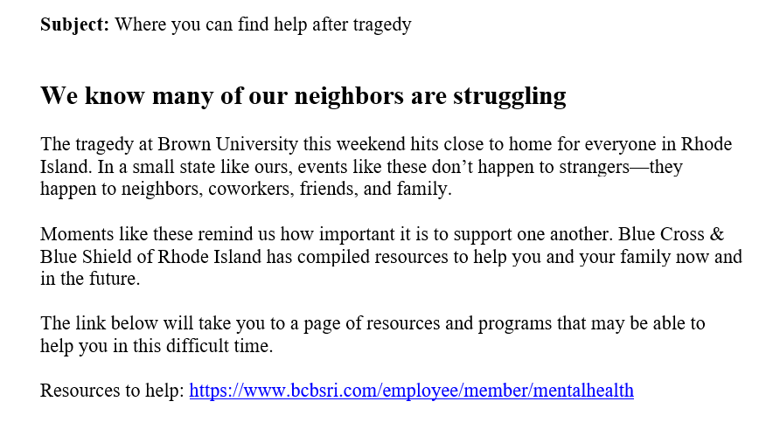Click the heading 'We know many of our neighbors are struggling'
This screenshot has width=780, height=443.
pyautogui.click(x=303, y=95)
